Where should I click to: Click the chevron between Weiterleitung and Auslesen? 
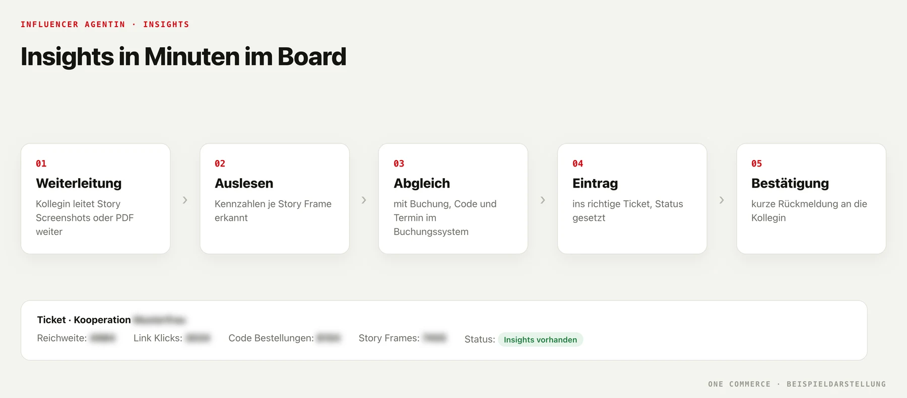click(185, 200)
